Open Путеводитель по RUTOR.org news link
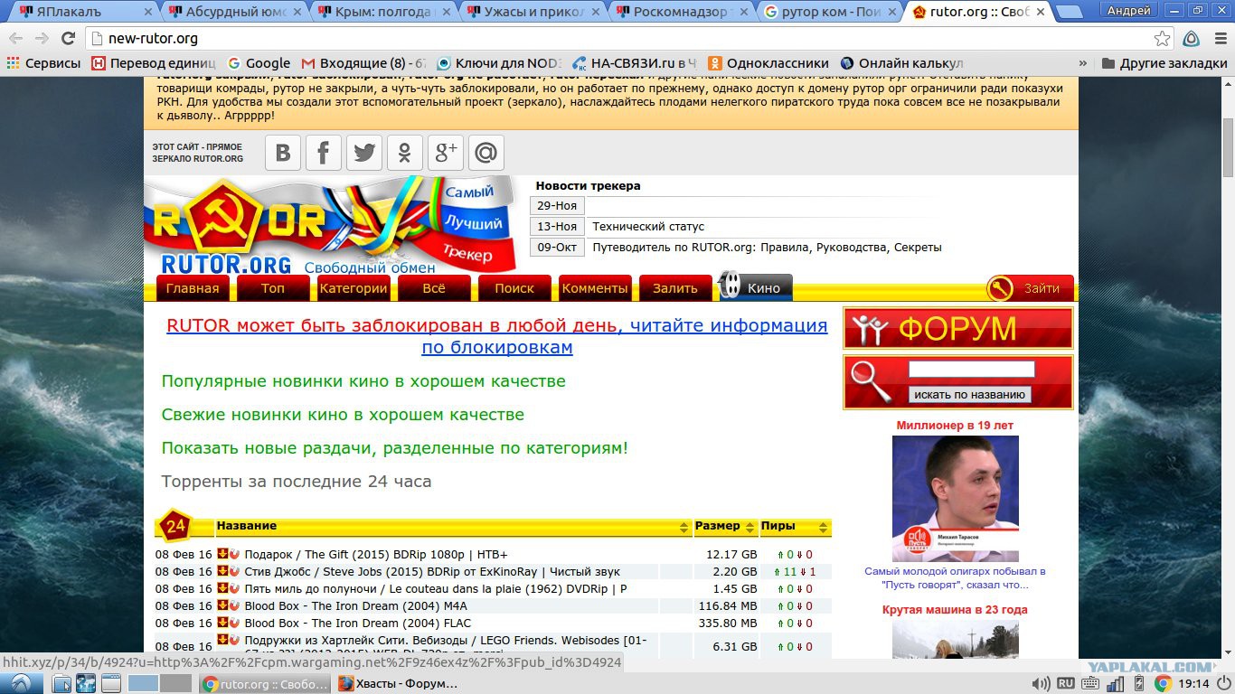 [x=767, y=248]
